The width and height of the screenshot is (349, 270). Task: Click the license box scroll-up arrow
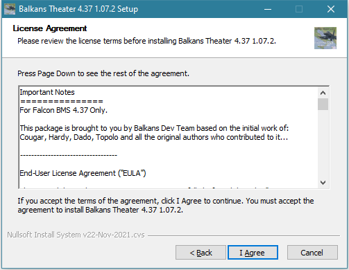[x=323, y=93]
